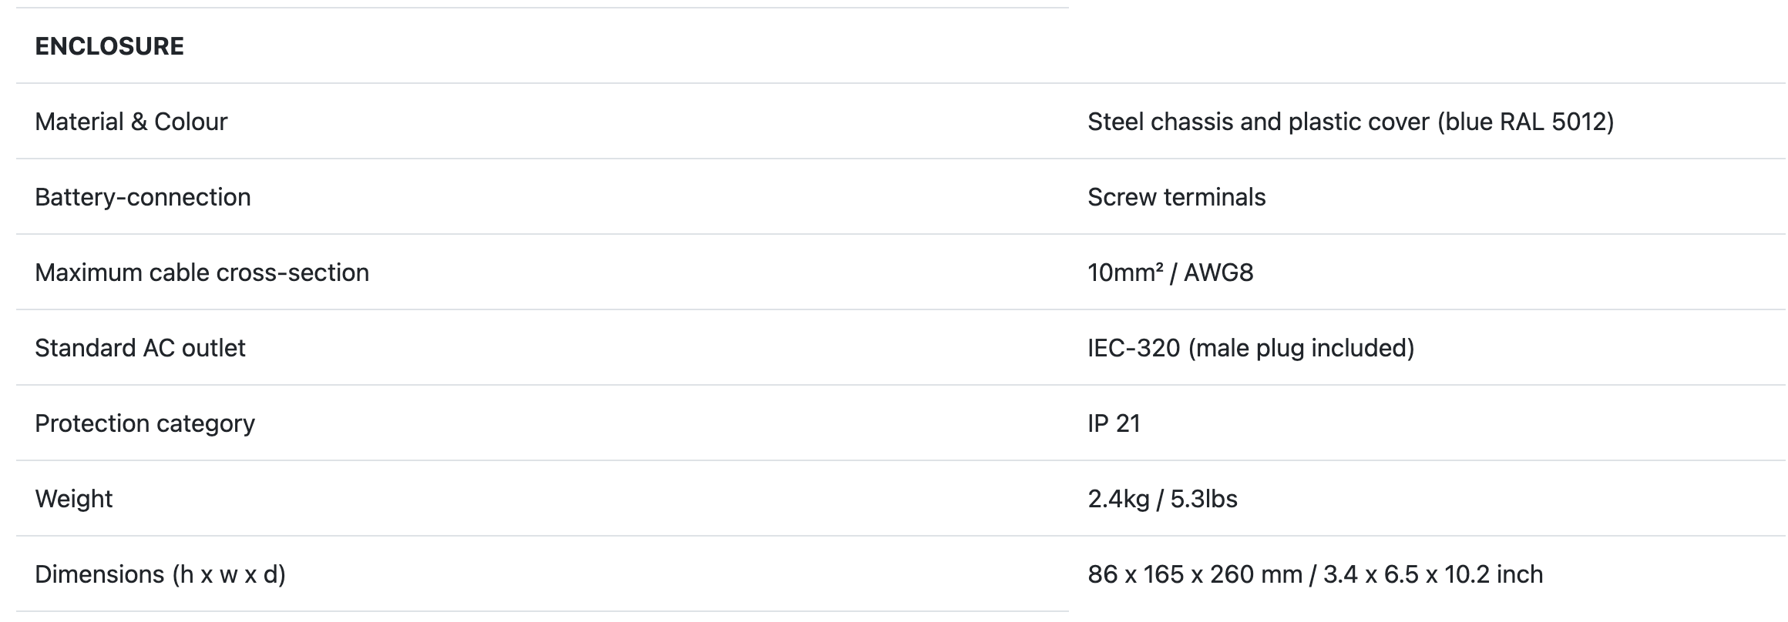The image size is (1788, 622).
Task: Click the 3.4 x 6.5 x 10.2 inch text
Action: pyautogui.click(x=1433, y=574)
